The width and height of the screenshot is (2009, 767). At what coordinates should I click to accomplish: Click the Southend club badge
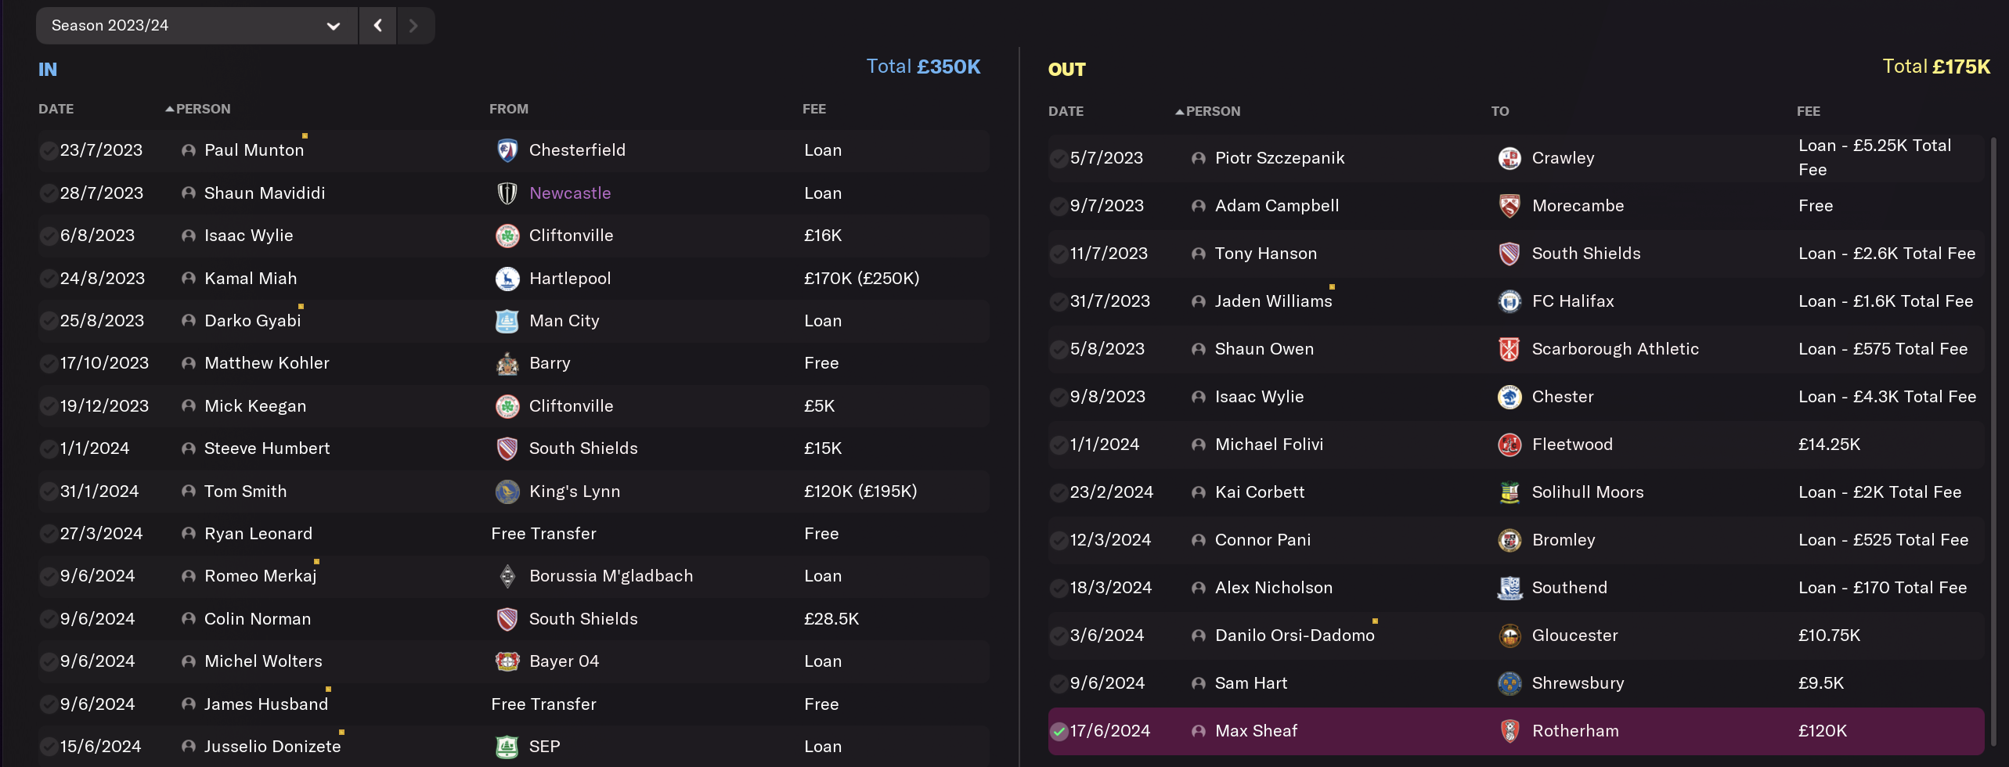click(x=1509, y=588)
